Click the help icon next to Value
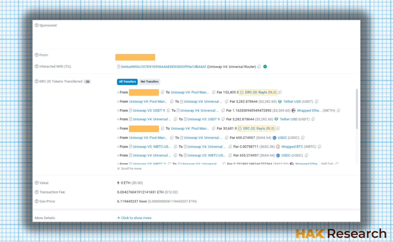 37,183
